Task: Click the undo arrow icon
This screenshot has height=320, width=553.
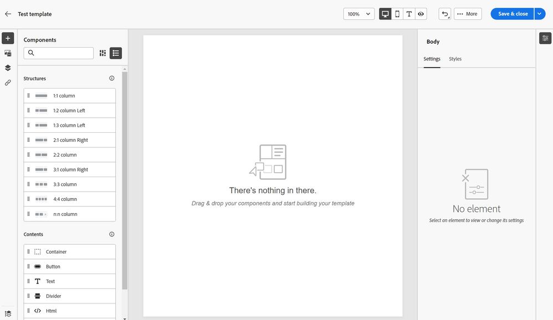Action: (444, 14)
